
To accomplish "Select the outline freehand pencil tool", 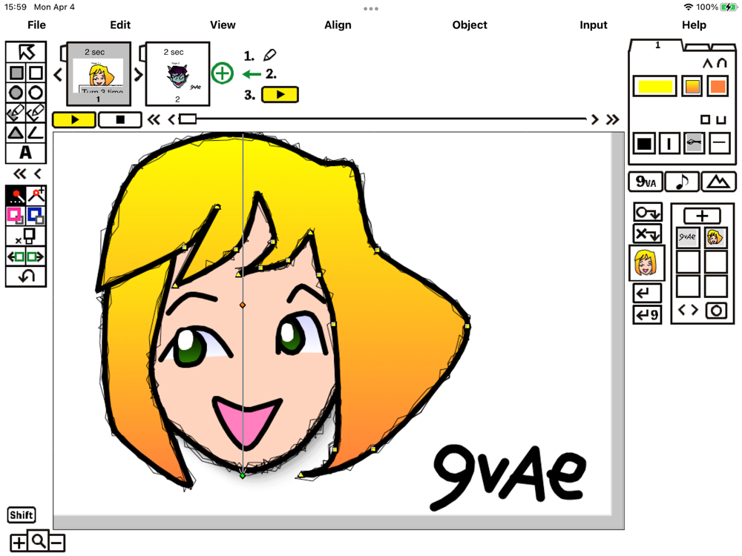I will coord(36,113).
